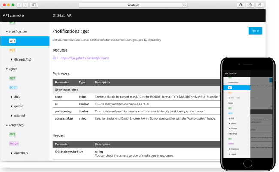Tap API console title on phone
279x172 pixels.
coord(230,74)
